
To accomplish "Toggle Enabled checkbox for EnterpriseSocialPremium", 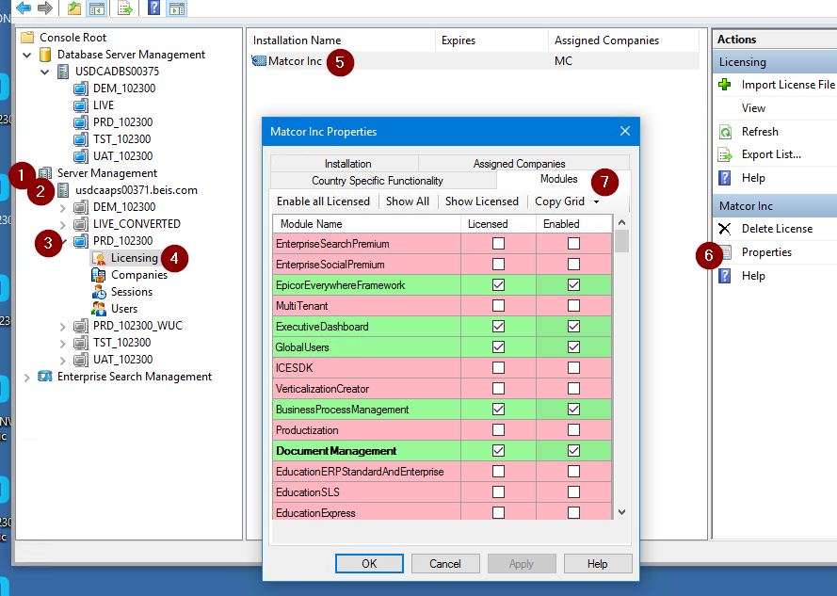I will [573, 265].
